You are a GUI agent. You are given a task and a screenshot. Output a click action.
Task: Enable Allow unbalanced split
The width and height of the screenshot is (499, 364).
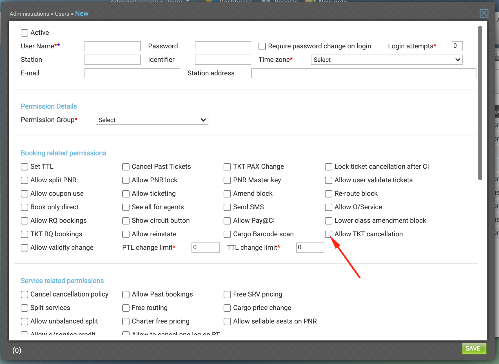24,322
